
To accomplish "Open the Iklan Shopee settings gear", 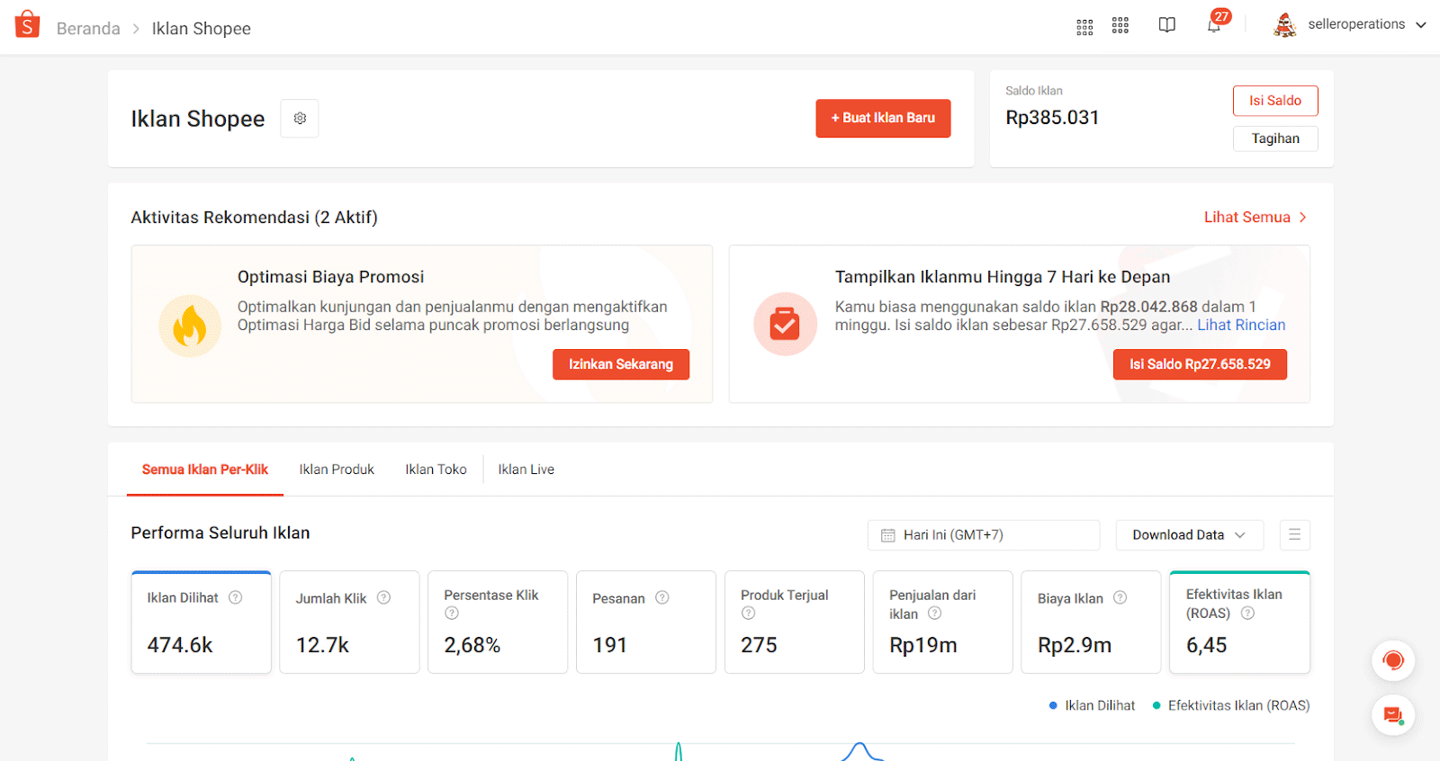I will (x=300, y=119).
